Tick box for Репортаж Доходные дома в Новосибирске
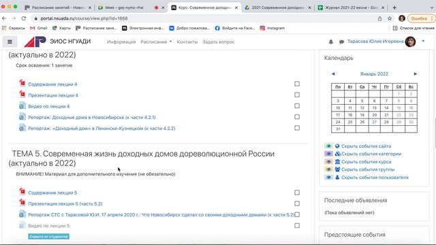436x245 pixels. [x=297, y=117]
